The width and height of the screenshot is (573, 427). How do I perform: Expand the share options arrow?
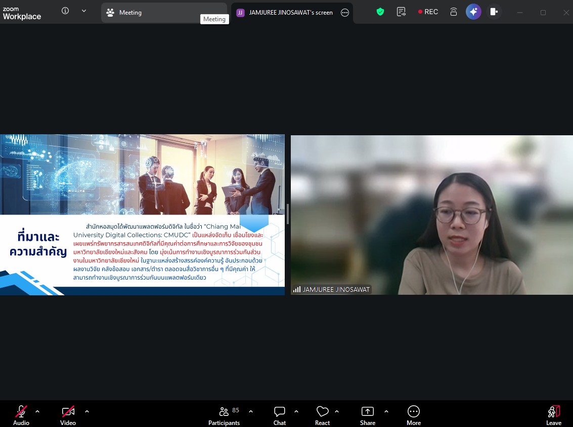click(x=386, y=411)
